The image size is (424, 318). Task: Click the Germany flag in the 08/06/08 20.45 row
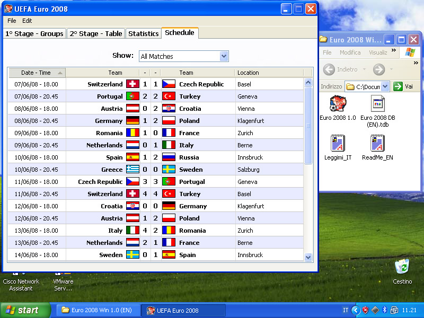[133, 121]
